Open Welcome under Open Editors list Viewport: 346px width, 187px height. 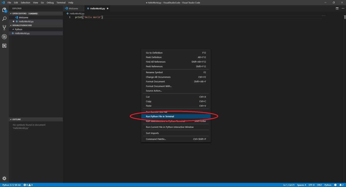pyautogui.click(x=36, y=18)
